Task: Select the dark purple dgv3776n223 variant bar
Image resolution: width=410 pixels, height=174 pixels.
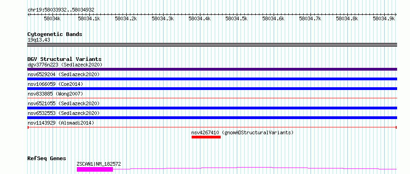Action: pos(212,69)
